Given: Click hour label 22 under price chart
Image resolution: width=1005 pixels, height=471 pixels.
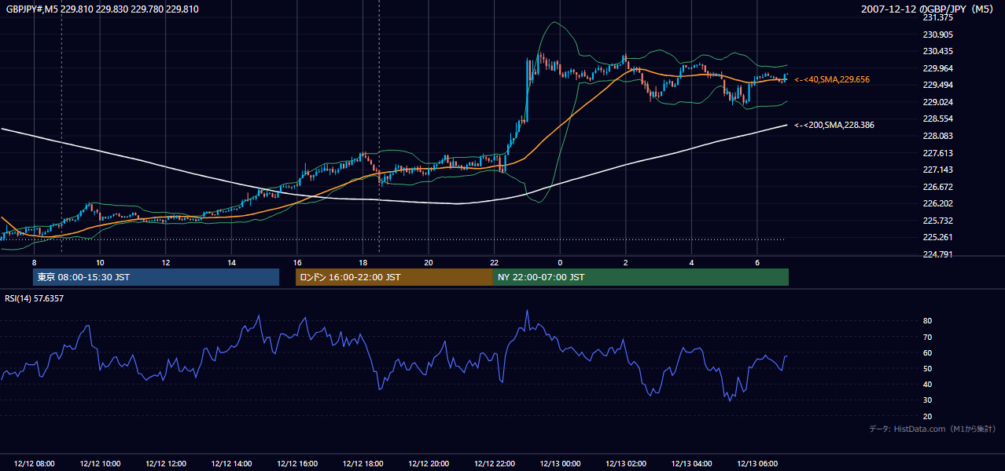Looking at the screenshot, I should pyautogui.click(x=495, y=262).
